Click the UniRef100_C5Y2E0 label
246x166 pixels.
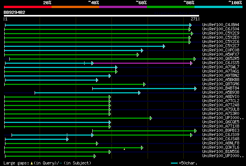tap(221, 38)
